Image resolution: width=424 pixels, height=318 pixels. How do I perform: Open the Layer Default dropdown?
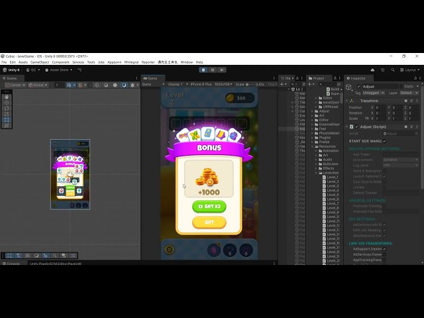click(409, 93)
